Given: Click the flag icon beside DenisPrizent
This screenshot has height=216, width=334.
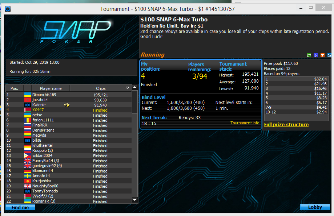Looking at the screenshot, I should coord(28,130).
